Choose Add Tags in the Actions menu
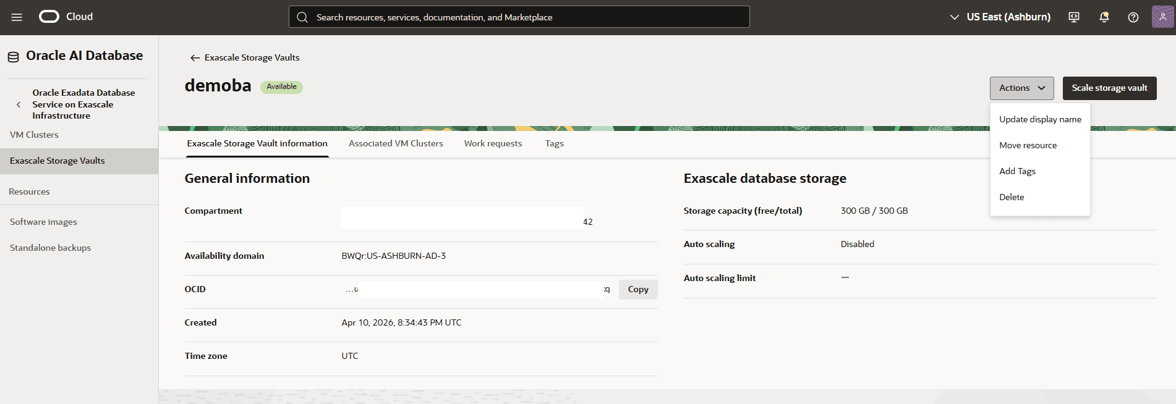 [1041, 171]
